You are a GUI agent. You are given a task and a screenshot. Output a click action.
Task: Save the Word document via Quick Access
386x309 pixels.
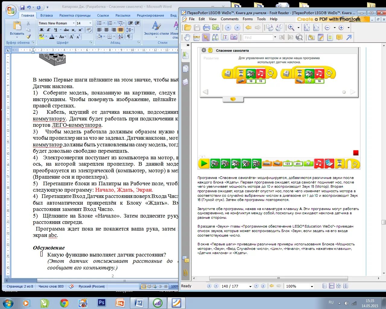click(22, 7)
